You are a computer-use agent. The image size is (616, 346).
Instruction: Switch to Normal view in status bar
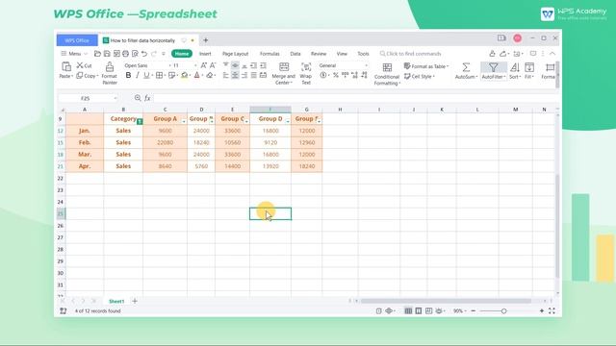pos(408,310)
